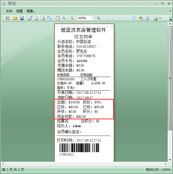The height and width of the screenshot is (174, 173).
Task: Open the 背景... menu
Action: point(31,11)
